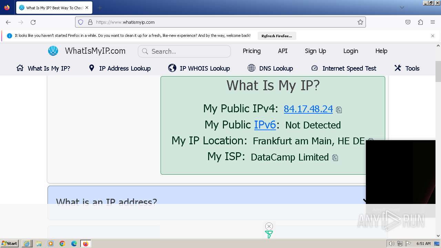Screen dimensions: 441x248
Task: Close the What Is My IP tab
Action: (x=87, y=8)
